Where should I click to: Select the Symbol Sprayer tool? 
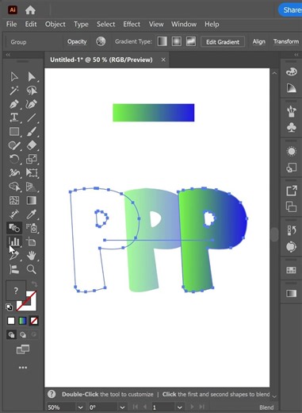[32, 228]
